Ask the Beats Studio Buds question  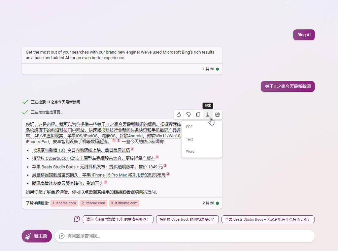tap(268, 219)
